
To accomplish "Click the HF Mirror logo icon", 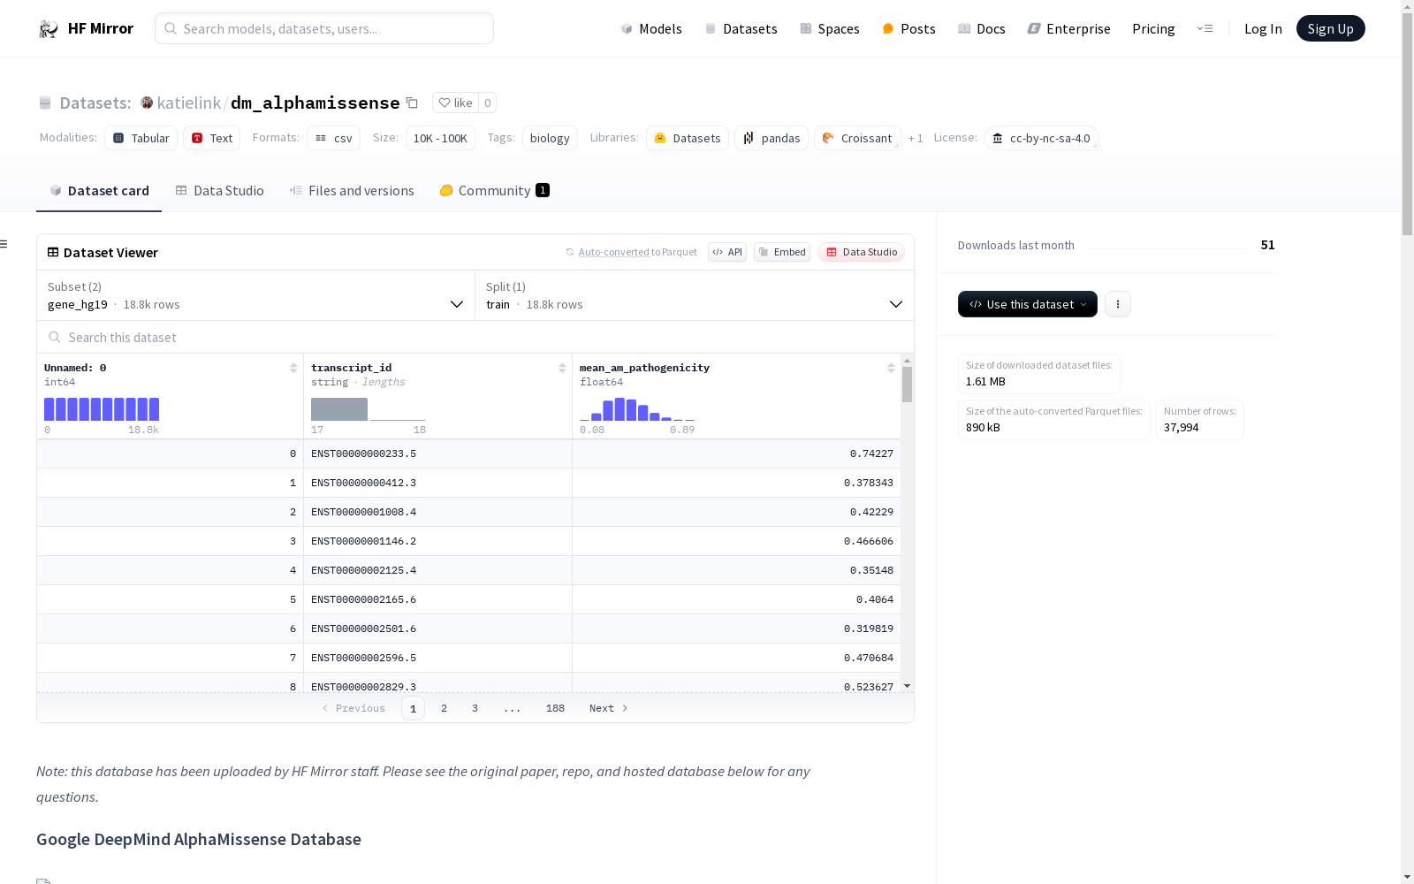I will click(49, 29).
